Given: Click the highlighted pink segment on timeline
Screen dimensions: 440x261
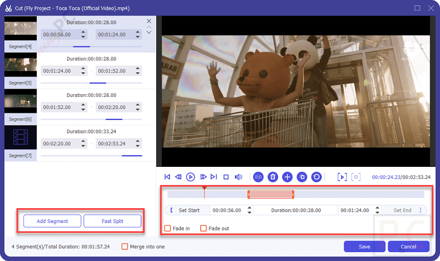Looking at the screenshot, I should (x=271, y=194).
